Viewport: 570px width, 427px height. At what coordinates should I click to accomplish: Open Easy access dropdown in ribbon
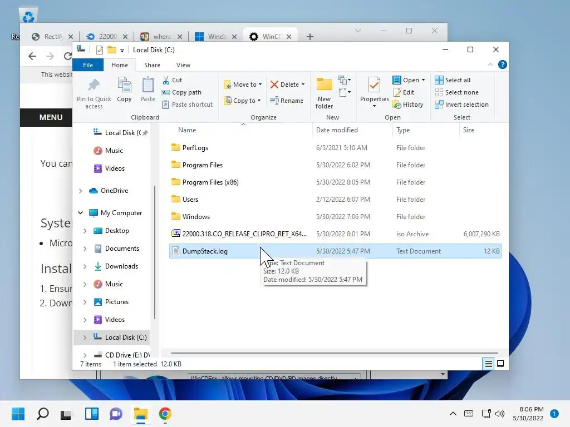pyautogui.click(x=344, y=92)
